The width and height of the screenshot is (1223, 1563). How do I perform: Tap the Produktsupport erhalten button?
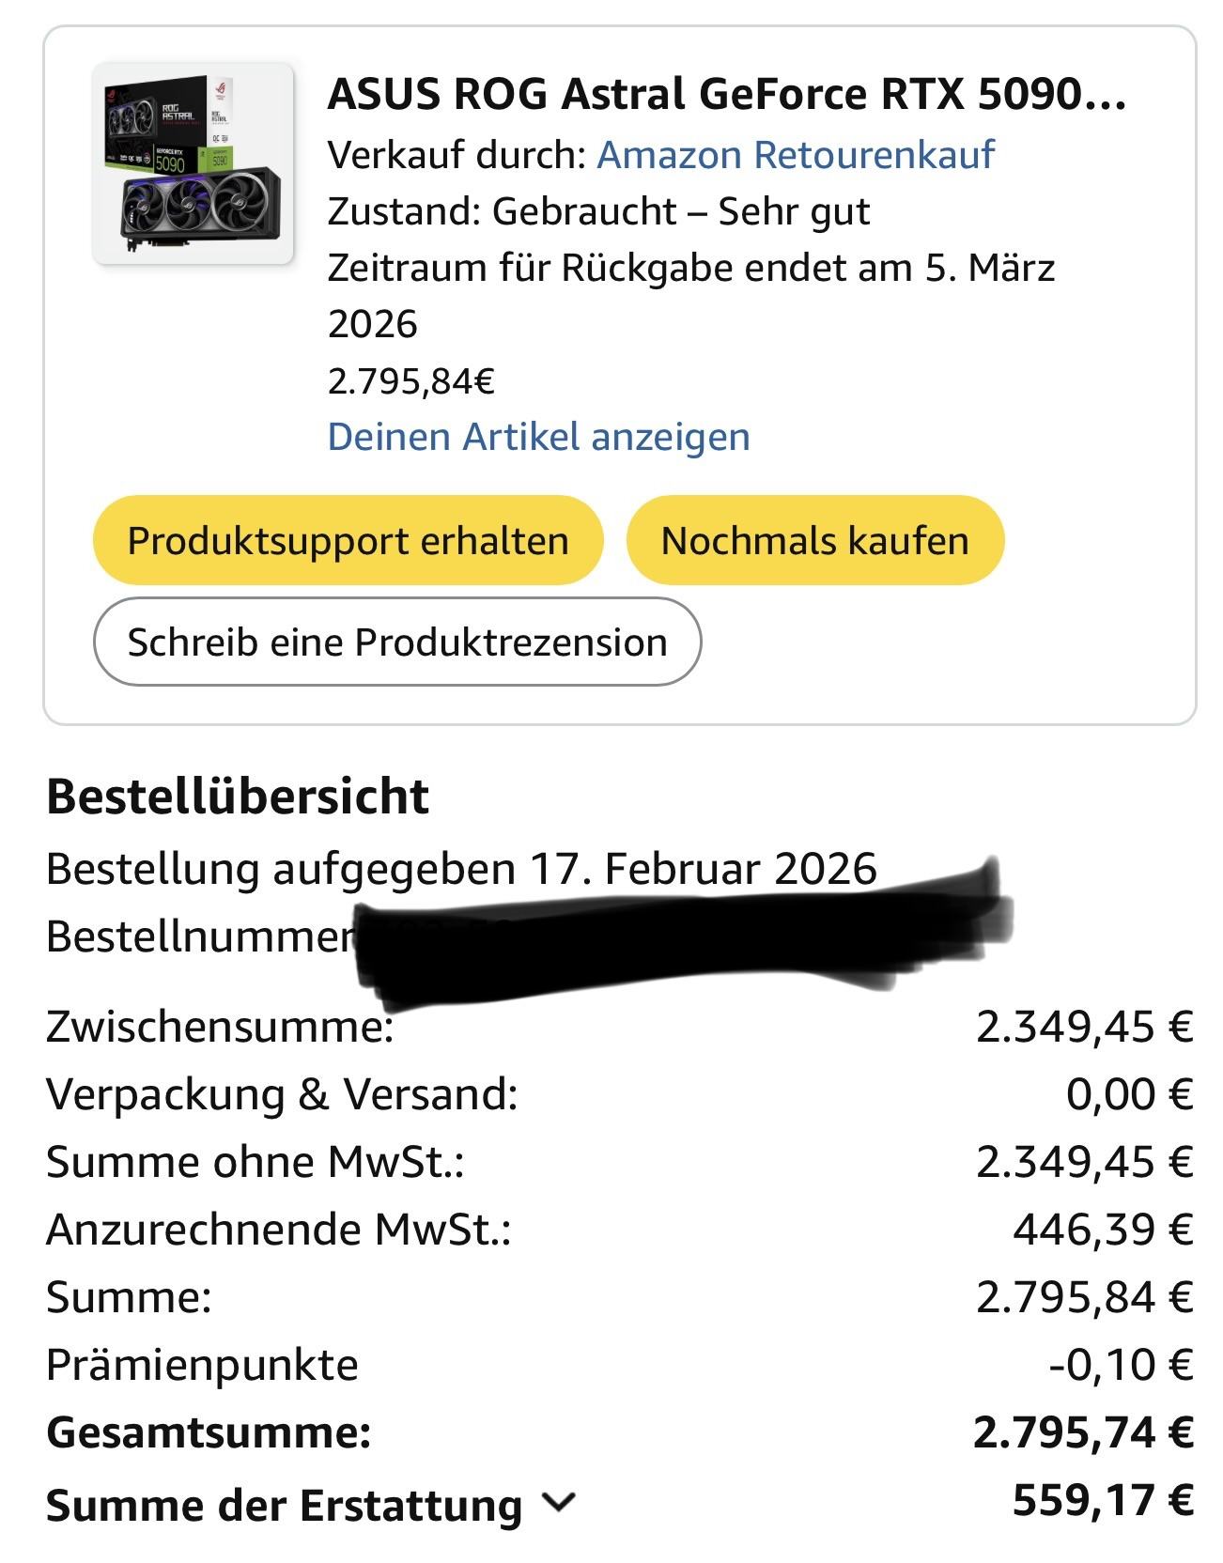pos(348,540)
